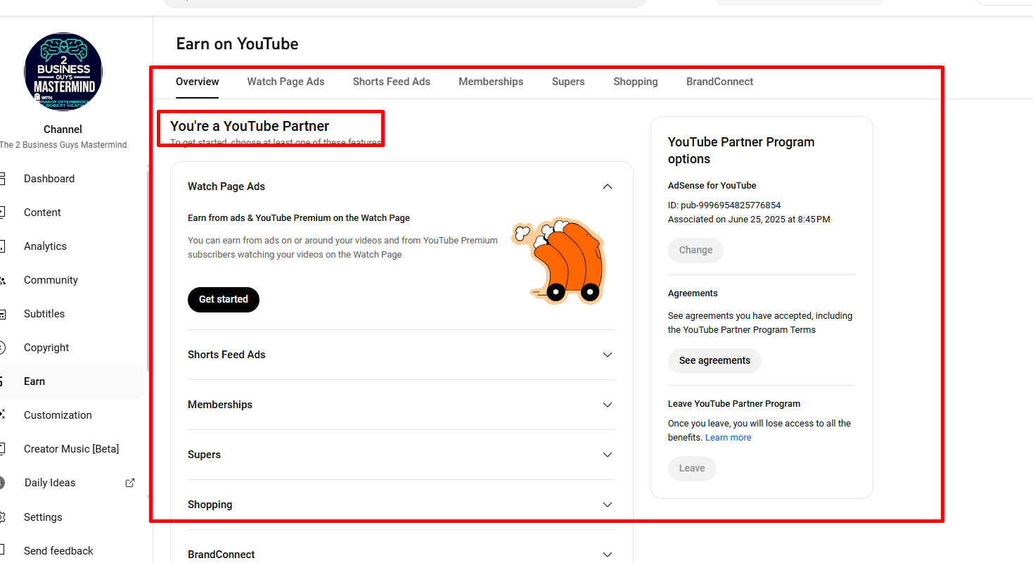Select Community in the sidebar

pyautogui.click(x=51, y=280)
